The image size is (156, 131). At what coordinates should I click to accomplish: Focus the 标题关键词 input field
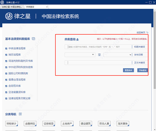pyautogui.click(x=98, y=47)
